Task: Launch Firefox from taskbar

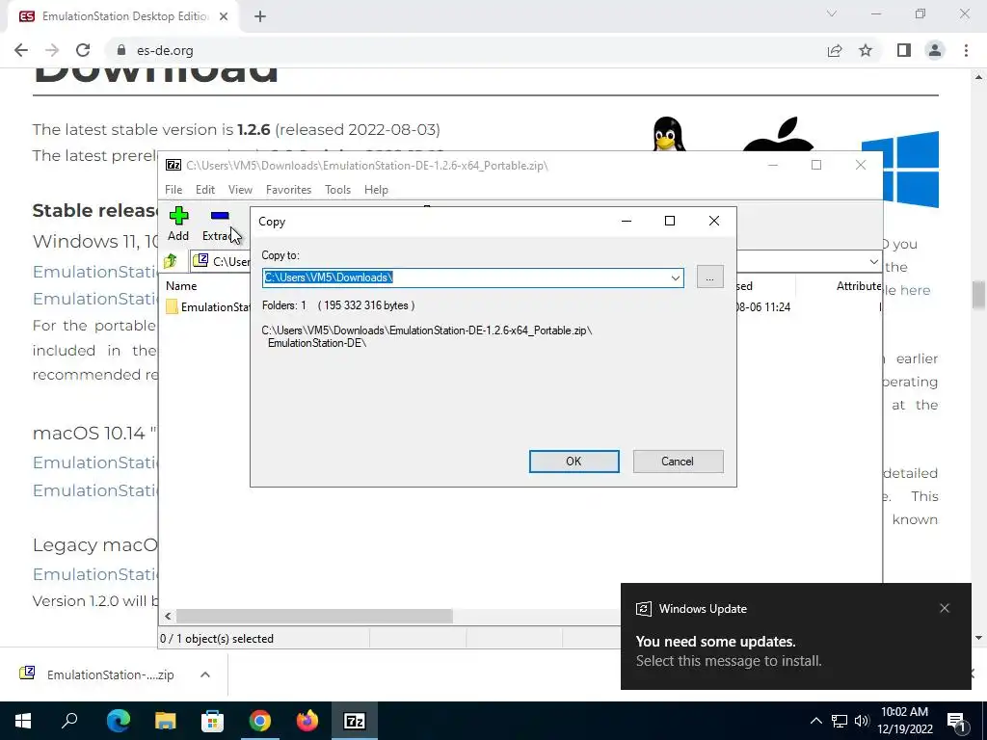Action: [x=307, y=721]
